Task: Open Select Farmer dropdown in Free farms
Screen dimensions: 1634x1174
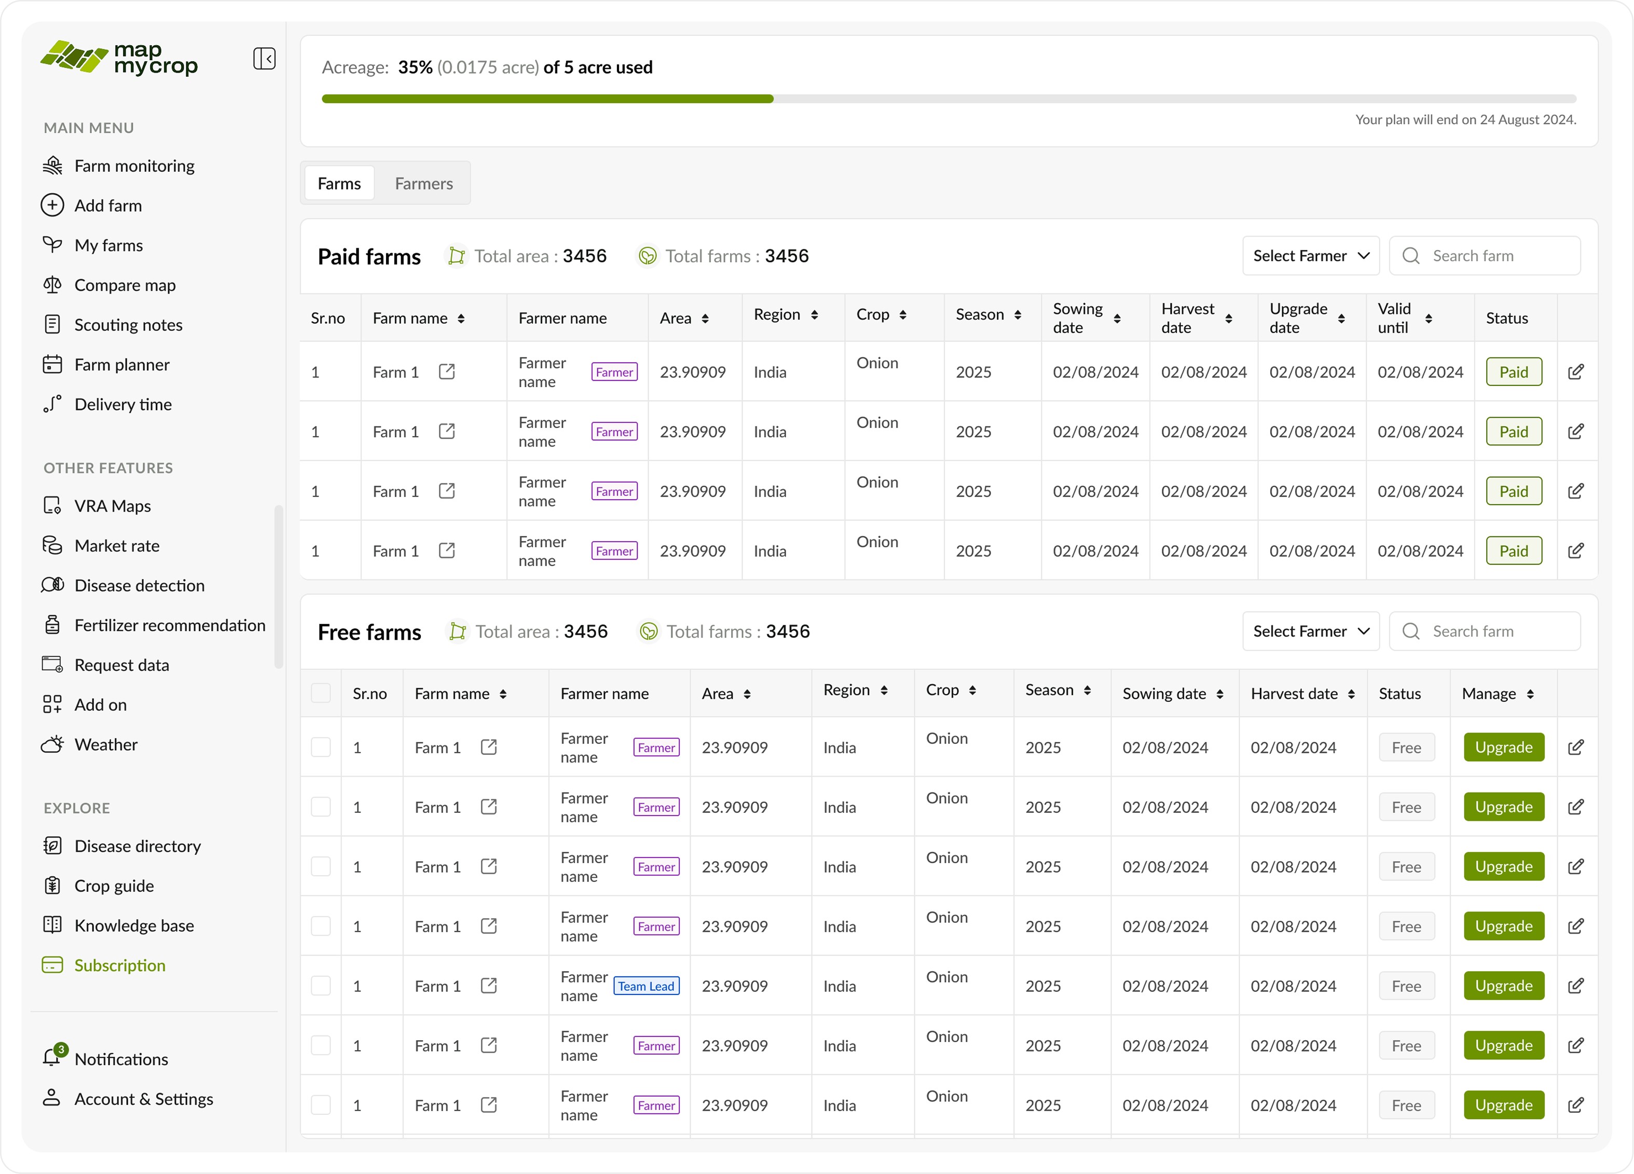Action: 1311,631
